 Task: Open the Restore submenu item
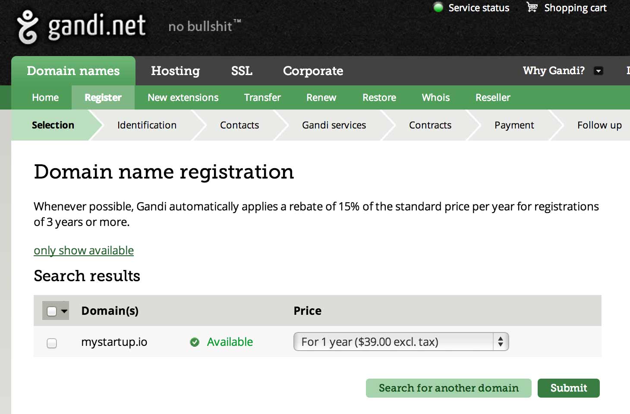point(379,97)
